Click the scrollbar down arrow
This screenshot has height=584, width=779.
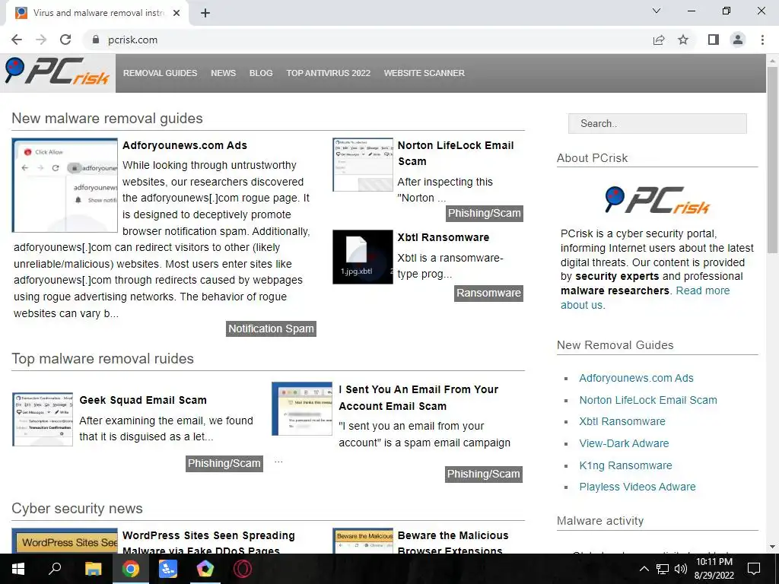click(772, 547)
